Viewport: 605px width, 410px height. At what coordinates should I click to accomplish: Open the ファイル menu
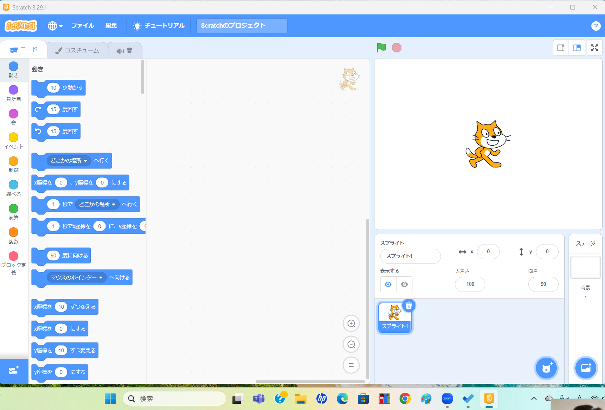83,26
